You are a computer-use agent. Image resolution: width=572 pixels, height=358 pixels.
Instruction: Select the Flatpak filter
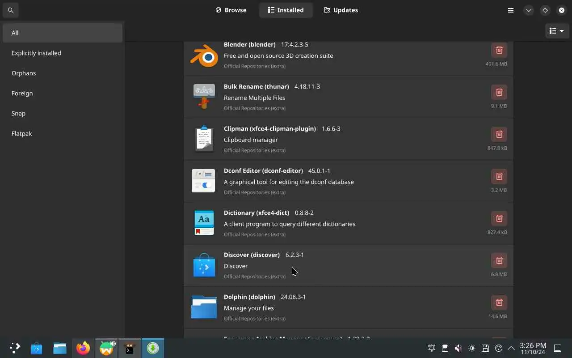pos(63,133)
